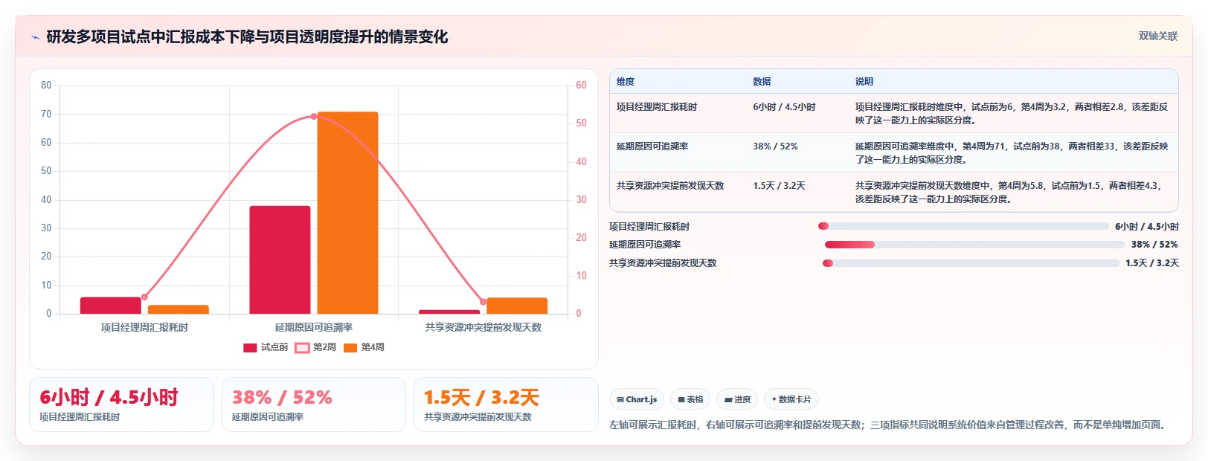Screen dimensions: 1208x461
Task: Click the 38% / 52% table cell
Action: point(775,146)
